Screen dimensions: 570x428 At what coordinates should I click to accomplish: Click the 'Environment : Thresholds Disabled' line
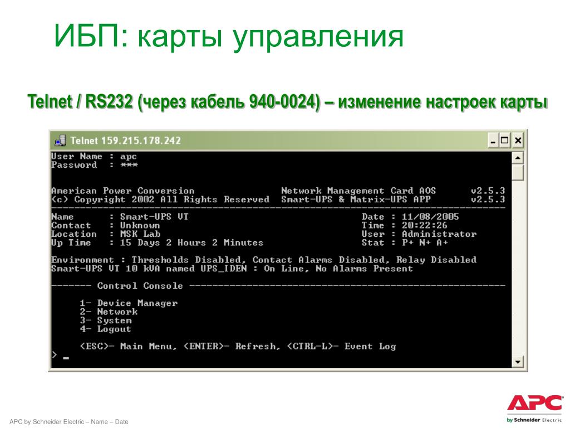pyautogui.click(x=264, y=260)
